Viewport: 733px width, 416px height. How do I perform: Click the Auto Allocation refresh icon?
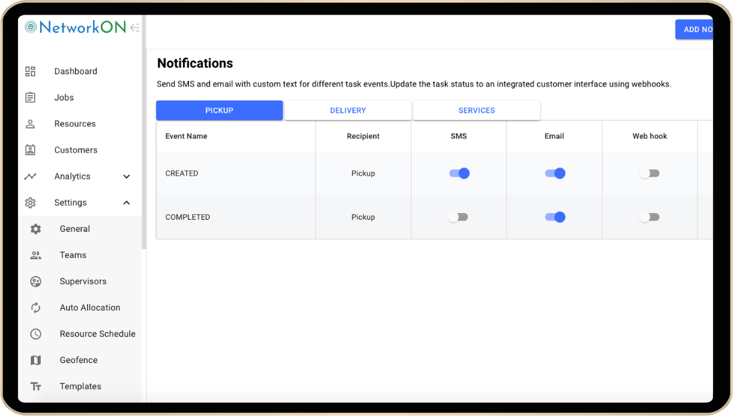click(x=36, y=307)
